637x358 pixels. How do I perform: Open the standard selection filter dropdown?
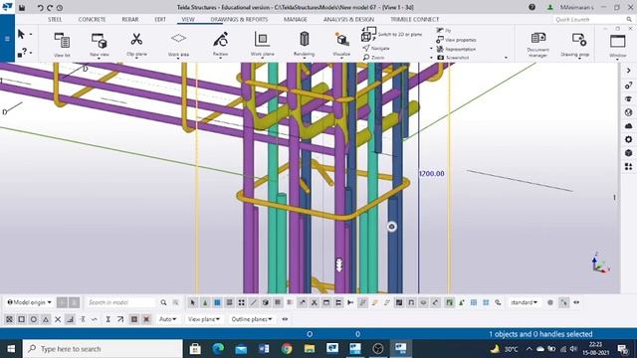[x=525, y=302]
